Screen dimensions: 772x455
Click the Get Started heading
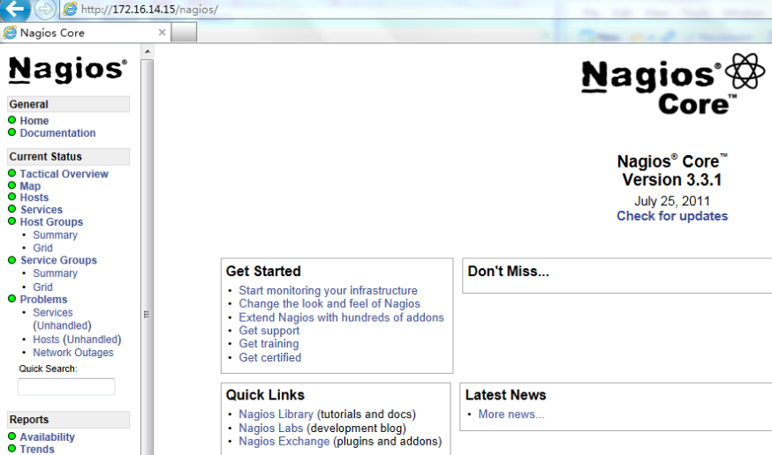tap(263, 272)
